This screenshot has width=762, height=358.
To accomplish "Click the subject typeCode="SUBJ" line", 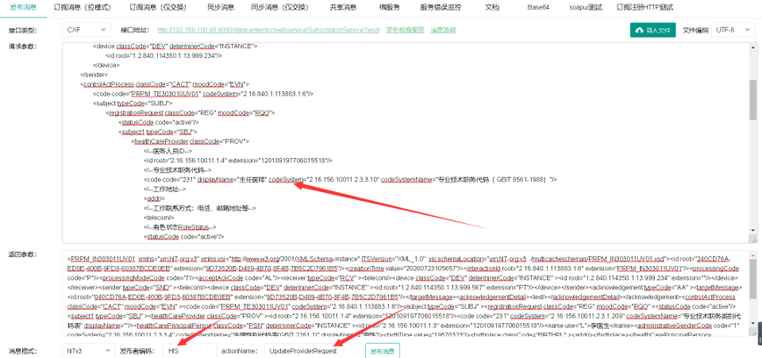I will tap(133, 104).
